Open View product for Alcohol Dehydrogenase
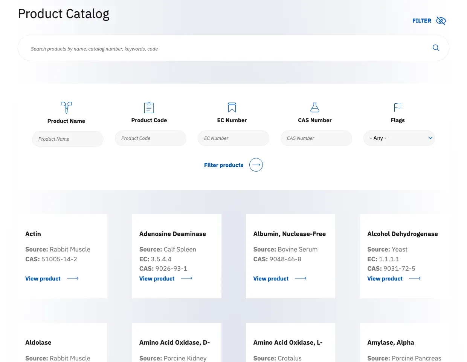467x362 pixels. (385, 278)
